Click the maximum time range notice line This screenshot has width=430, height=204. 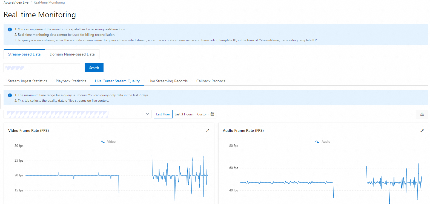pos(82,95)
